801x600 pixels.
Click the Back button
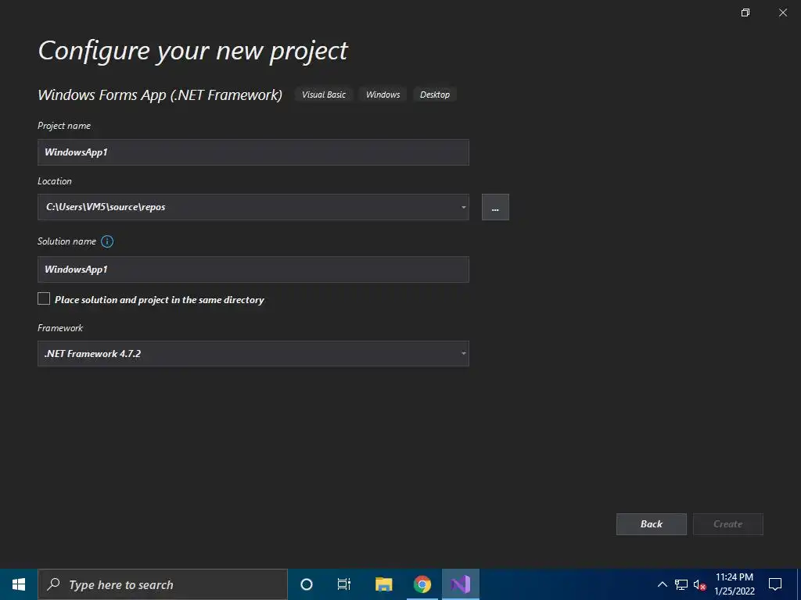pos(652,524)
